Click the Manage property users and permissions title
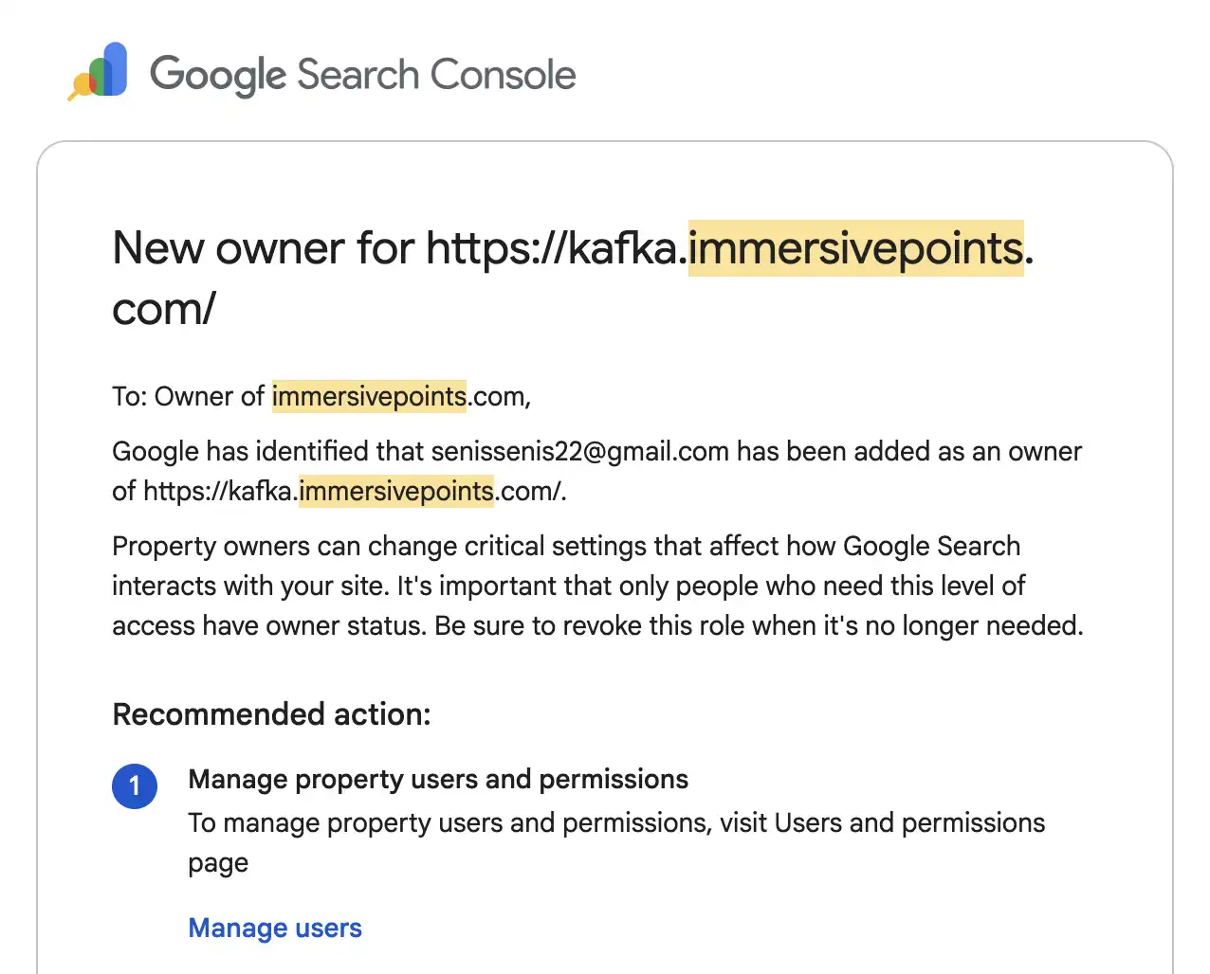 coord(438,779)
